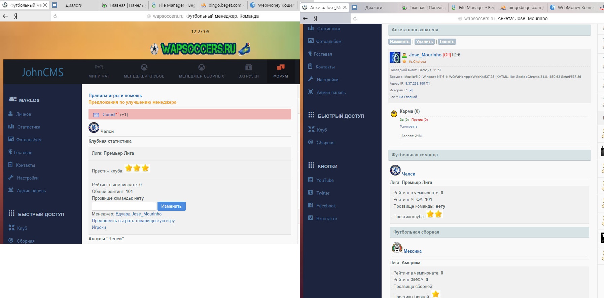Open МЕНЕДЖЕР СБОРНЫХ in the top navigation
The image size is (604, 298).
point(202,72)
